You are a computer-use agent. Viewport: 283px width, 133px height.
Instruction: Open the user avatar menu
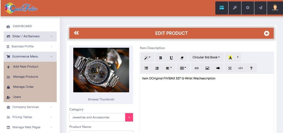tap(275, 8)
